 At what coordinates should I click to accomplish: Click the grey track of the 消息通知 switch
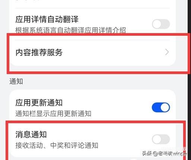pos(166,139)
